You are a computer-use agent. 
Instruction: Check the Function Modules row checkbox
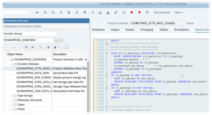[3, 64]
